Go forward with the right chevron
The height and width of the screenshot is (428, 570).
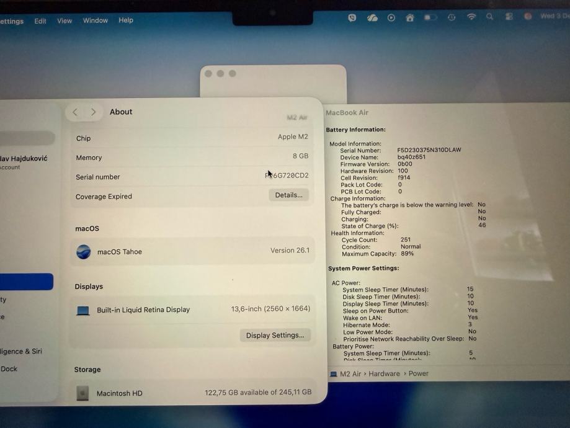[94, 112]
